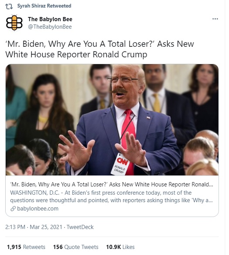Image resolution: width=229 pixels, height=255 pixels.
Task: Click the @TheBabylonBee handle
Action: tap(50, 27)
